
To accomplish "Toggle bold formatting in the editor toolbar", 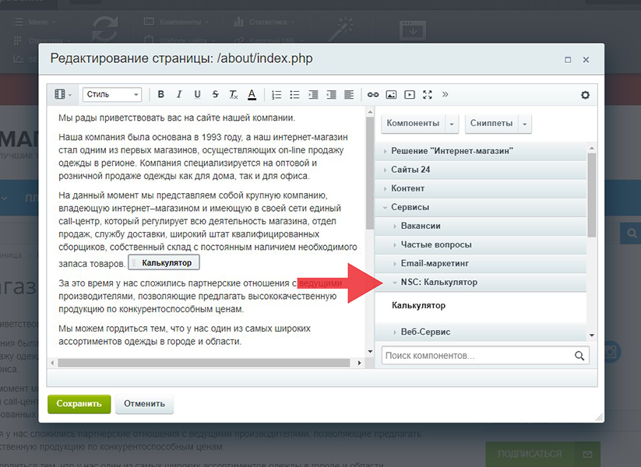I will [161, 95].
